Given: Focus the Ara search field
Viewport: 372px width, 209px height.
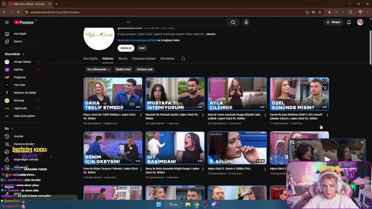Looking at the screenshot, I should [175, 22].
